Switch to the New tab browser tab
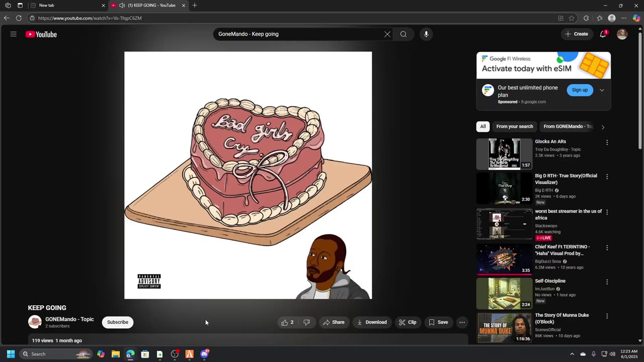The image size is (644, 362). (66, 6)
